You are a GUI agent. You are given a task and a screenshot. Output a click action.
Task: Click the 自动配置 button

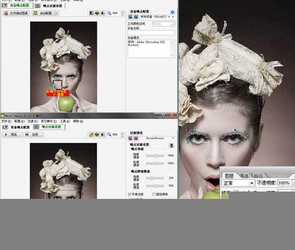(43, 13)
